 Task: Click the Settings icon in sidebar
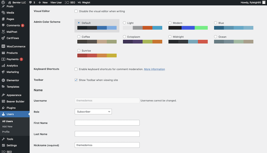(3, 145)
